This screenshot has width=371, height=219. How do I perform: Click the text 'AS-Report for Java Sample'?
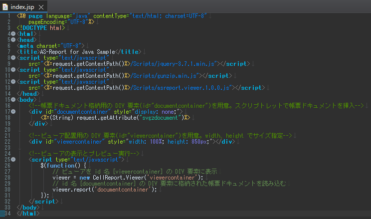[77, 52]
